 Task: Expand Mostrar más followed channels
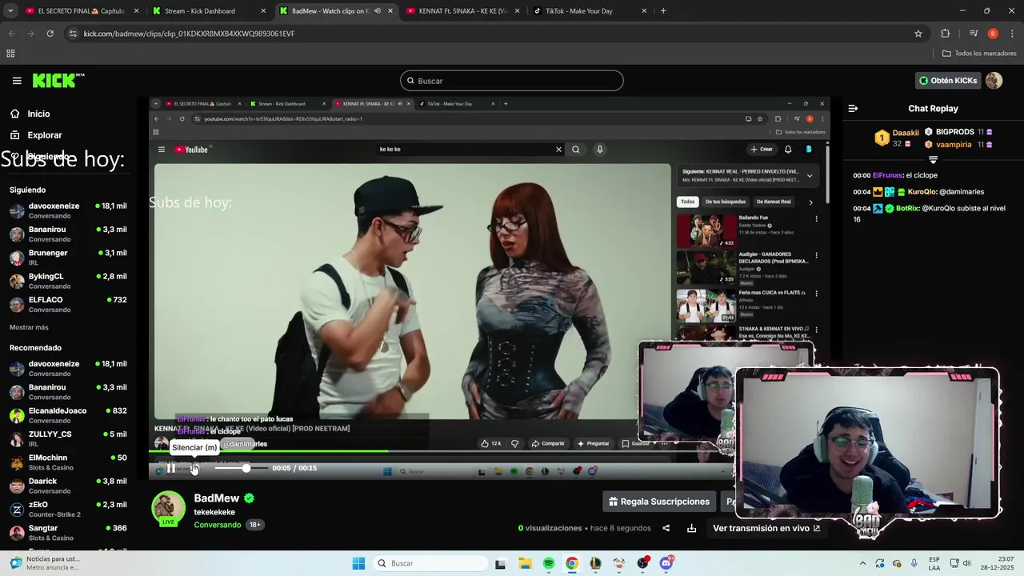[x=29, y=327]
